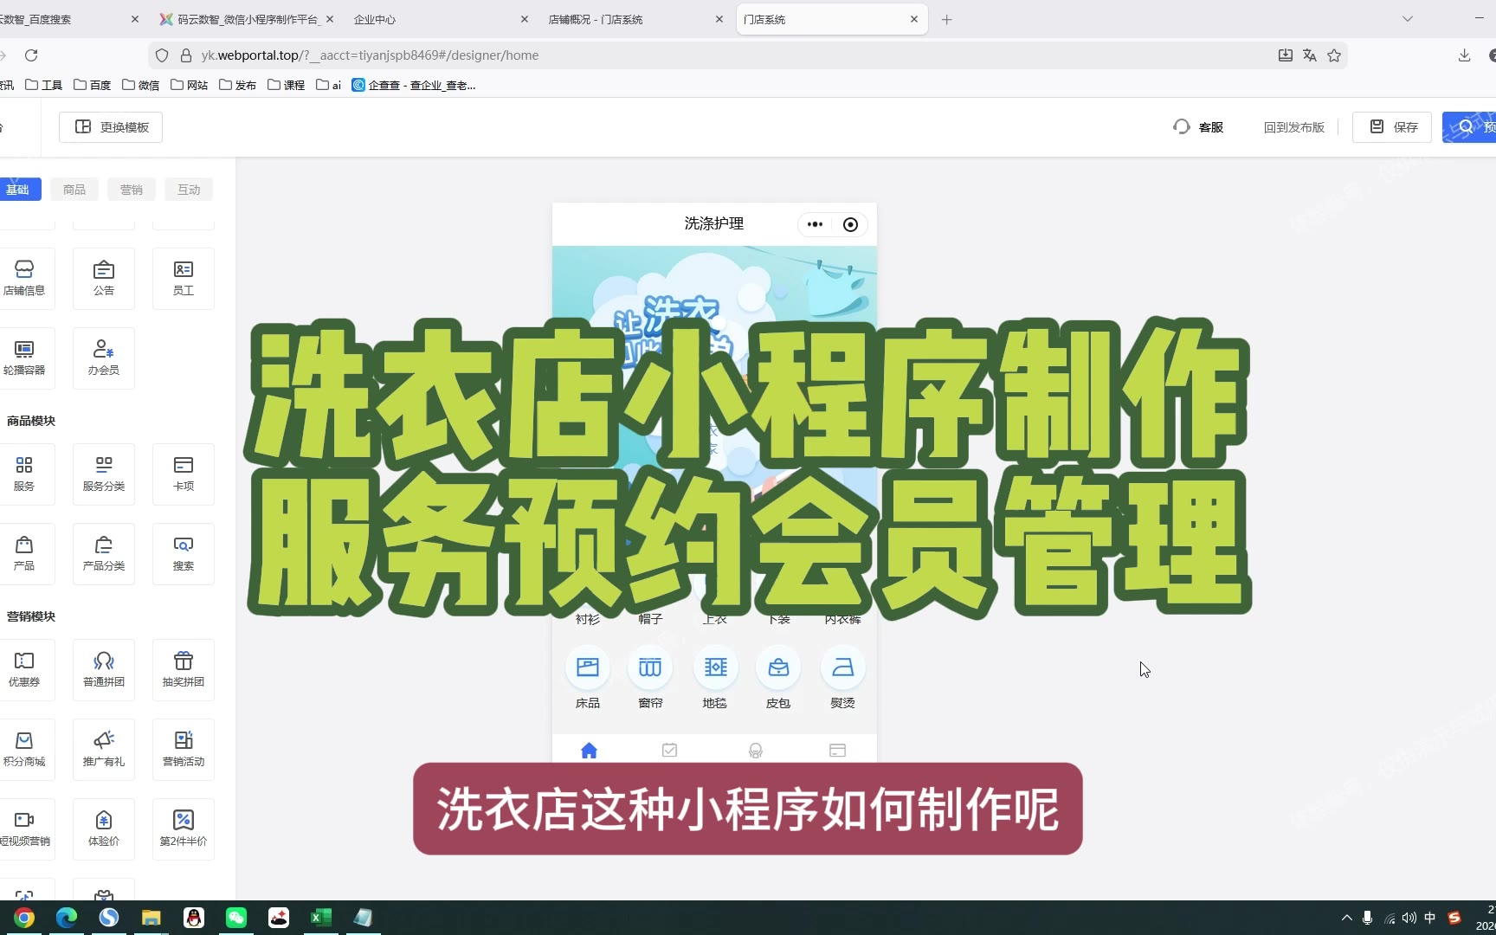Open the 客服 customer service link
The height and width of the screenshot is (935, 1496).
click(1199, 127)
